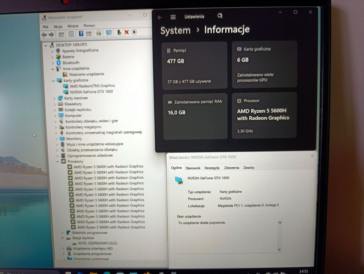This screenshot has height=274, width=364.
Task: Open the Akcja menu
Action: [x=58, y=26]
